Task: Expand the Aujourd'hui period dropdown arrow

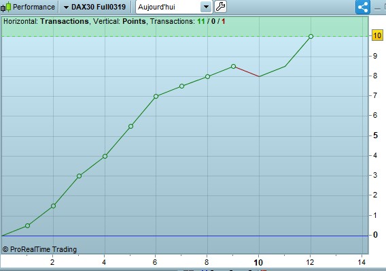Action: pos(206,7)
